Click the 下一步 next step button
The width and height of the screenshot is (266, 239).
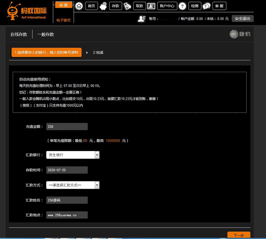point(239,235)
